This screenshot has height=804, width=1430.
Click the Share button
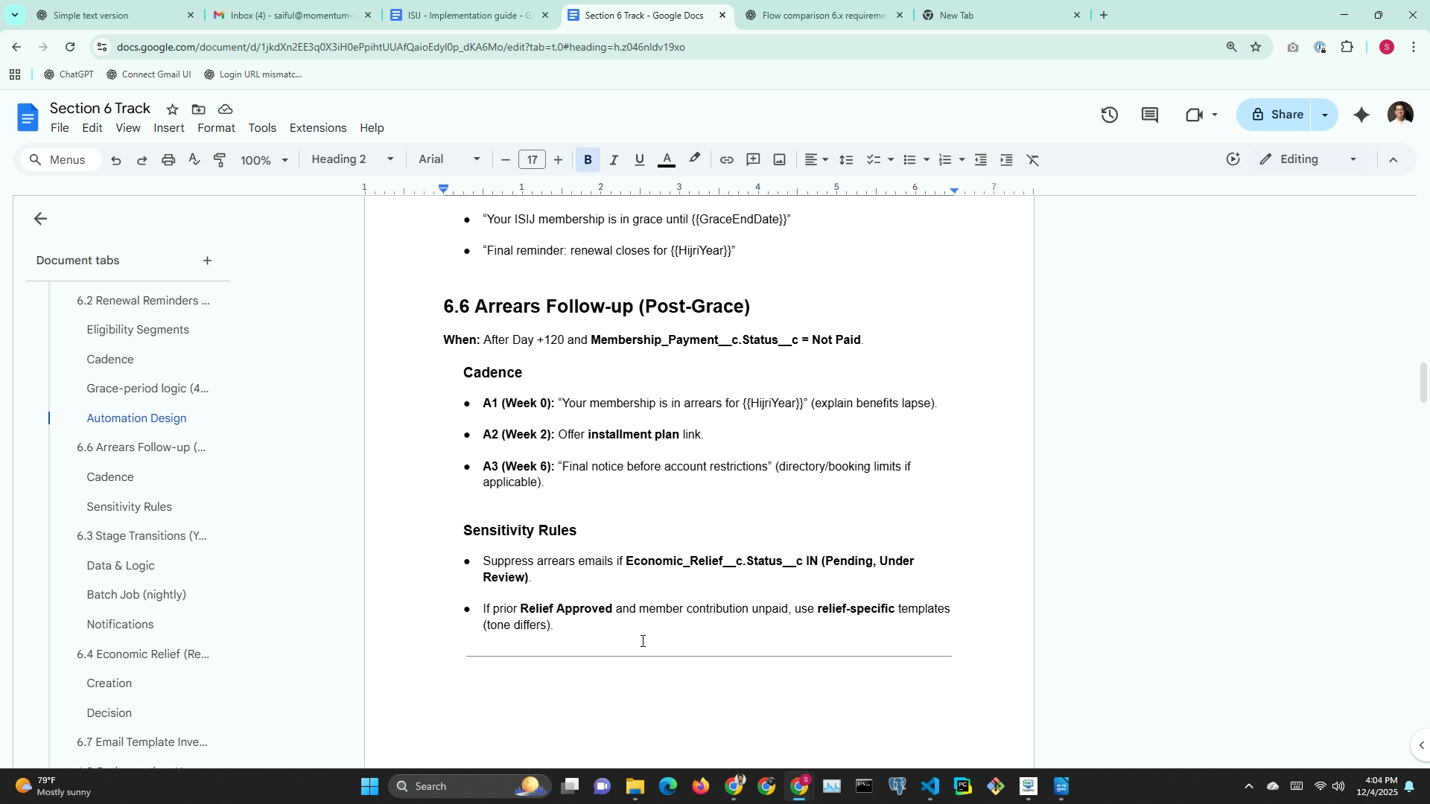coord(1278,115)
